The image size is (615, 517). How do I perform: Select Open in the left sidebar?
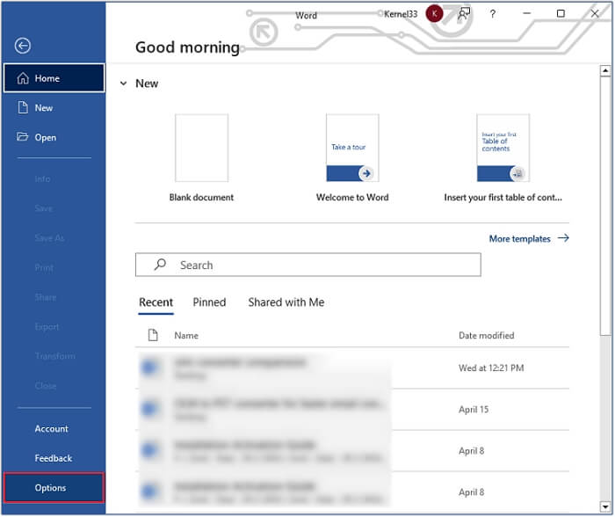click(x=54, y=137)
